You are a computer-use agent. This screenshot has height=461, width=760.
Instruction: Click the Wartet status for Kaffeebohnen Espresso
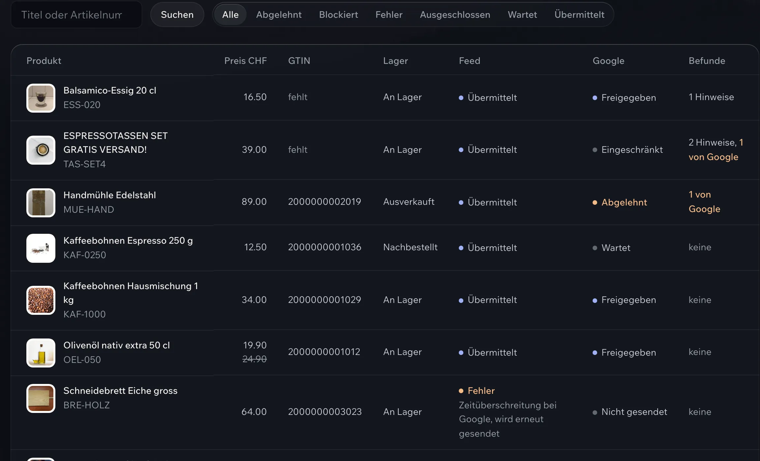point(611,248)
